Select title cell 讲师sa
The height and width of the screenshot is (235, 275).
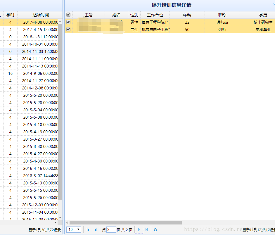pos(222,22)
